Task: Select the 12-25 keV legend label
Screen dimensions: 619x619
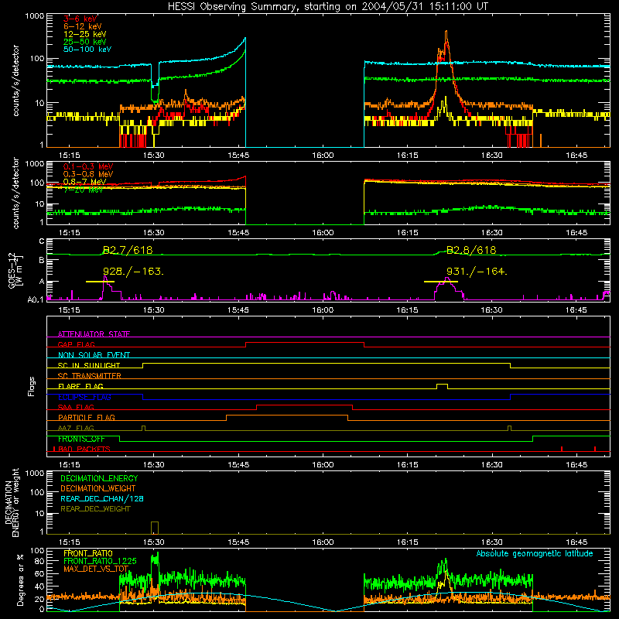Action: pyautogui.click(x=85, y=34)
